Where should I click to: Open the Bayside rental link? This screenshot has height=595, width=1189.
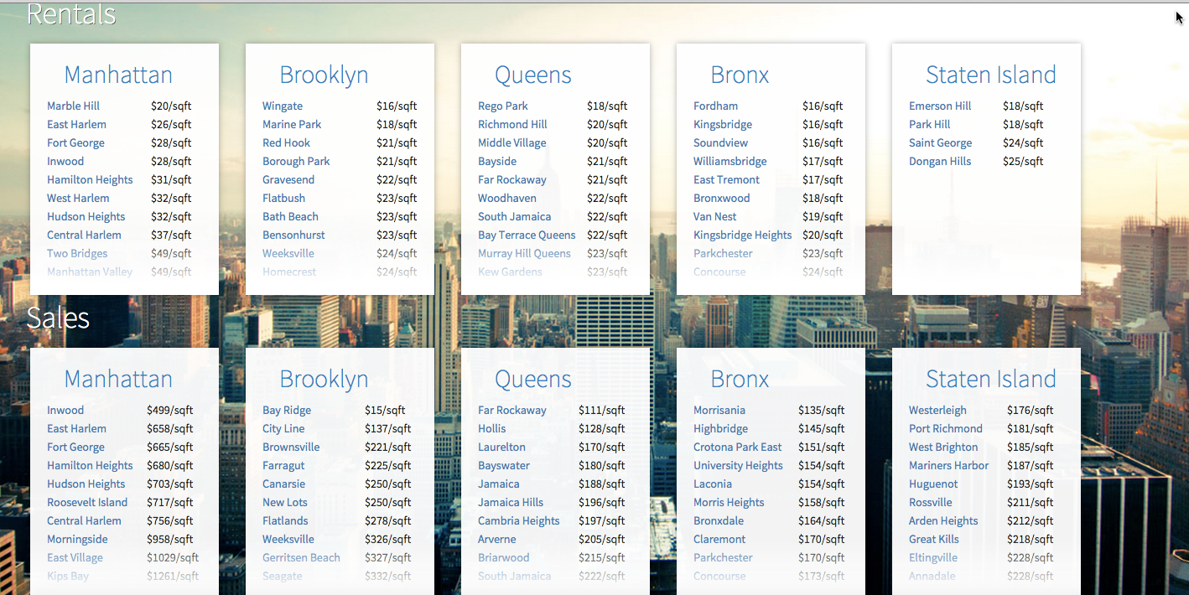497,161
